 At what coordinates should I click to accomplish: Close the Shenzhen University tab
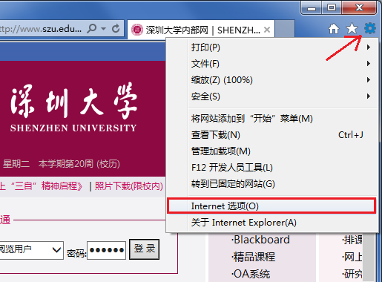267,30
